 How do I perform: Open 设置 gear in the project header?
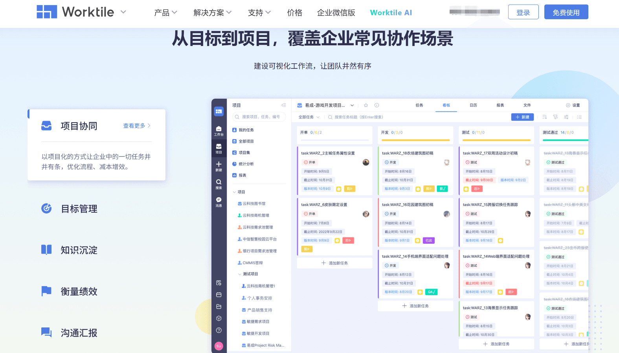573,105
